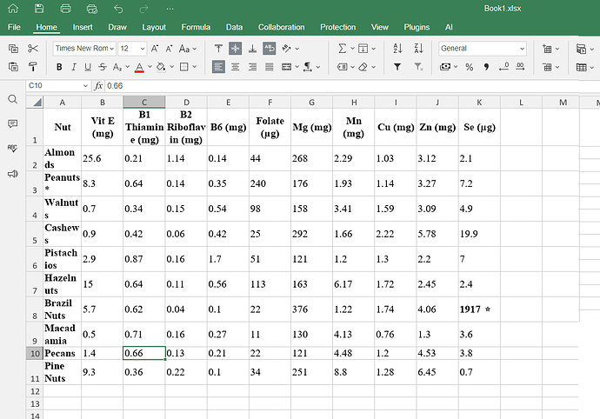The width and height of the screenshot is (600, 419).
Task: Click the Cut scissors icon
Action: 33,49
